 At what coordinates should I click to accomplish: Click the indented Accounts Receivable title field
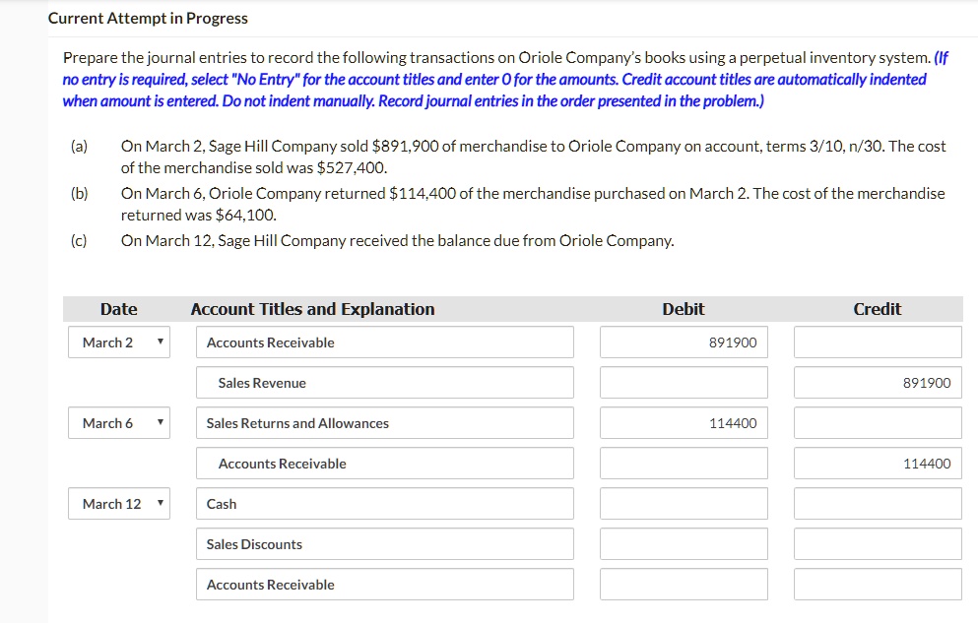tap(384, 464)
